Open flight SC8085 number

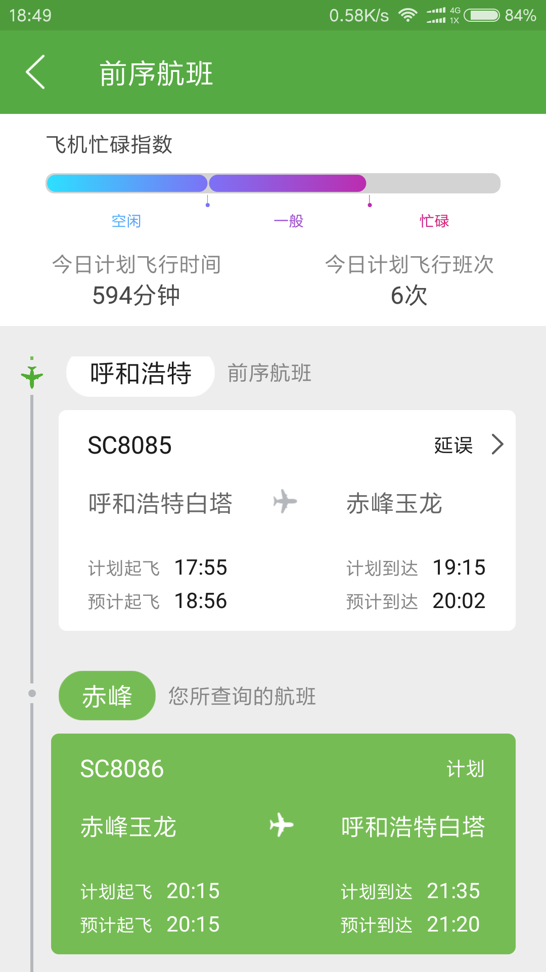(x=130, y=445)
